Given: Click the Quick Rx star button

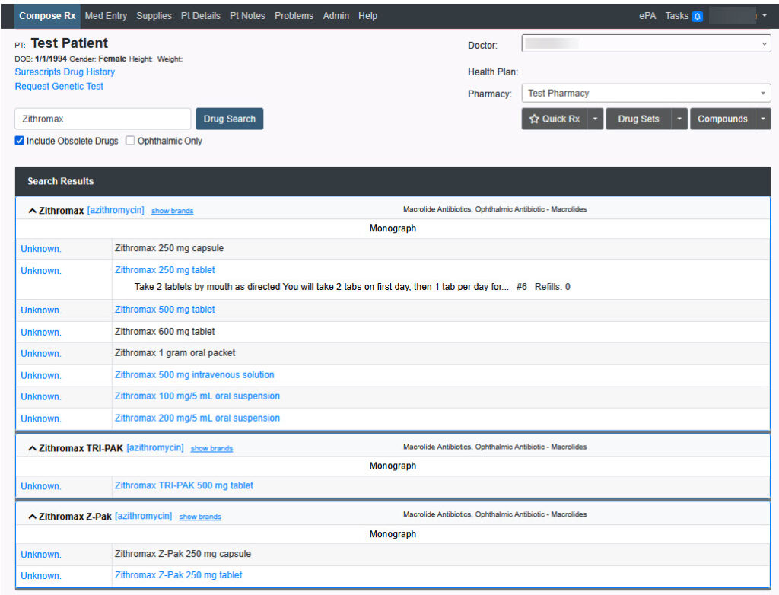Looking at the screenshot, I should click(x=555, y=119).
